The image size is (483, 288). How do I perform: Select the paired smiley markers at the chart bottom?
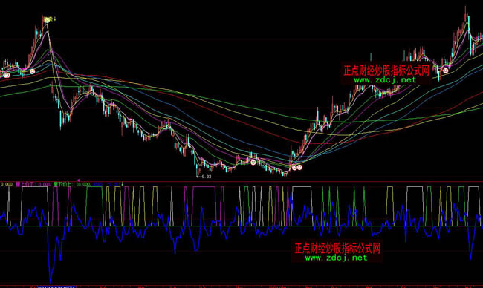coord(297,168)
